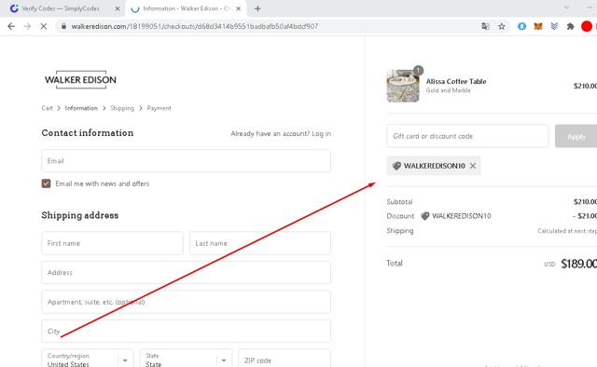597x367 pixels.
Task: Close the Verify Codes SimplyCodes tab
Action: (118, 8)
